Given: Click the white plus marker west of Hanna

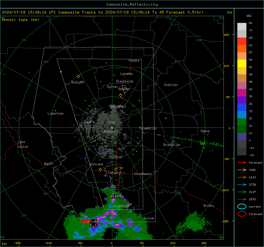Looking at the screenshot, I should pos(166,118).
